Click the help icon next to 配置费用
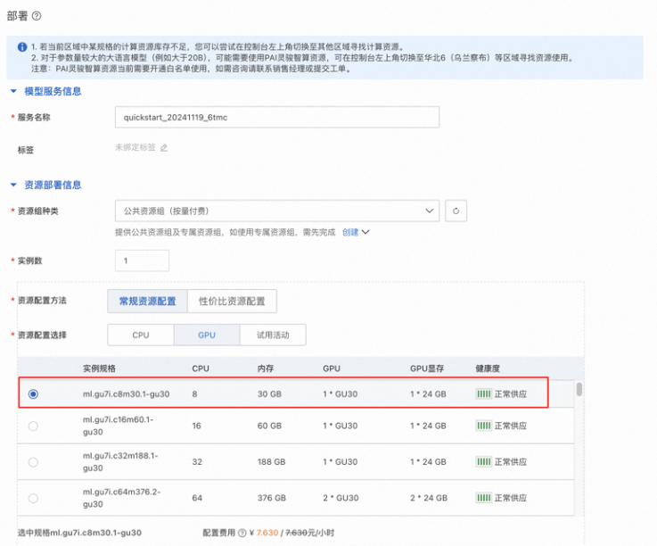The width and height of the screenshot is (657, 546). pos(242,533)
